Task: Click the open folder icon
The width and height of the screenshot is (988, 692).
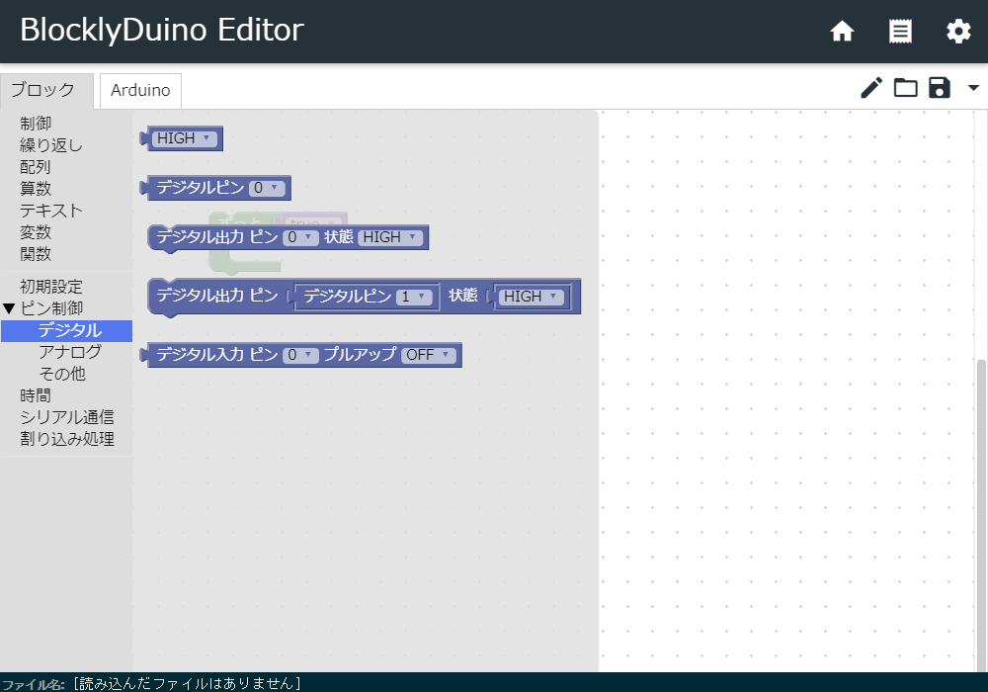Action: point(905,88)
